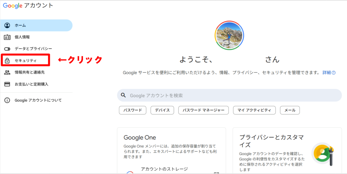The width and height of the screenshot is (347, 174).
Task: Click the Home person icon in sidebar
Action: click(x=7, y=25)
